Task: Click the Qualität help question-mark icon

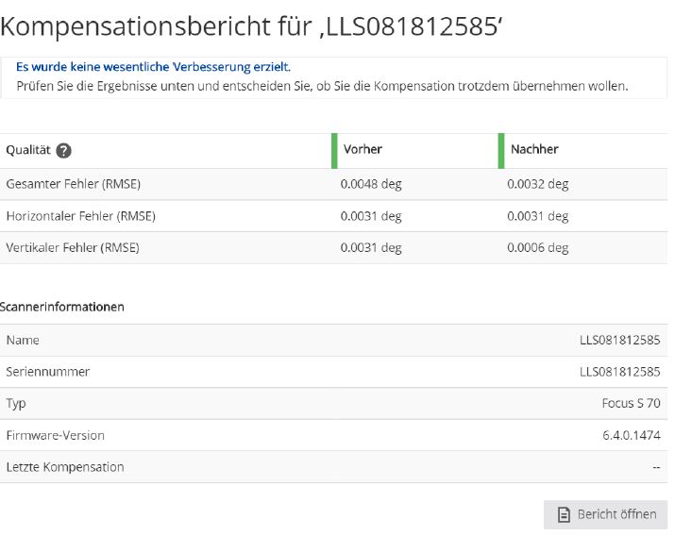Action: pyautogui.click(x=64, y=151)
